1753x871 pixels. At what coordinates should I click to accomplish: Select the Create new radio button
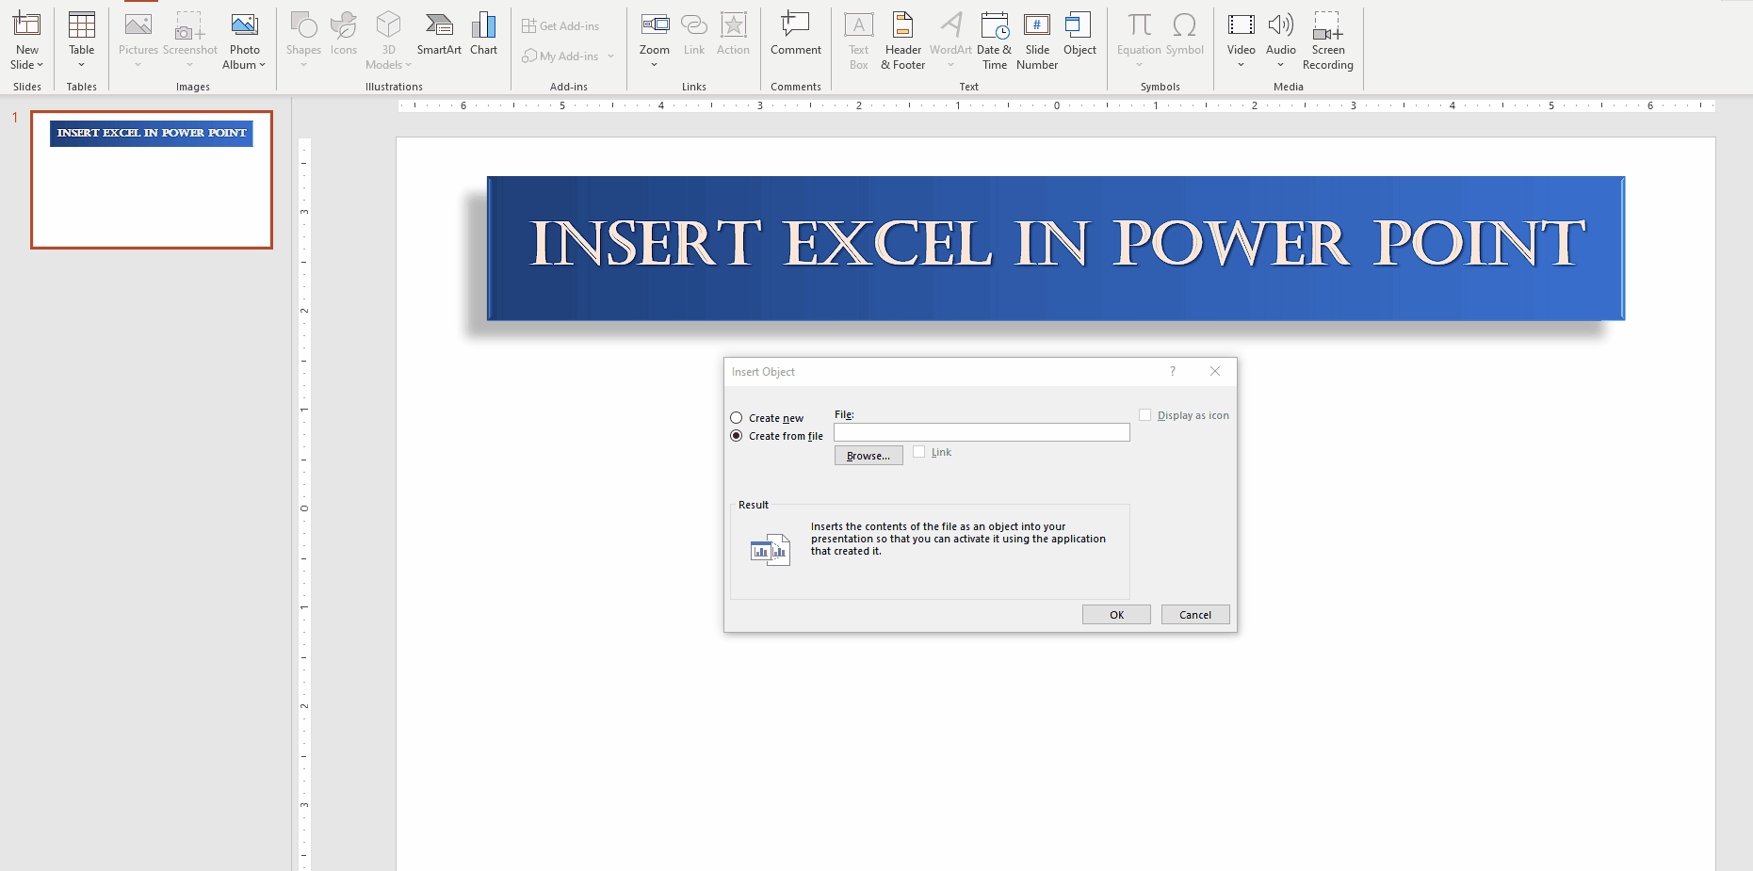click(x=737, y=418)
